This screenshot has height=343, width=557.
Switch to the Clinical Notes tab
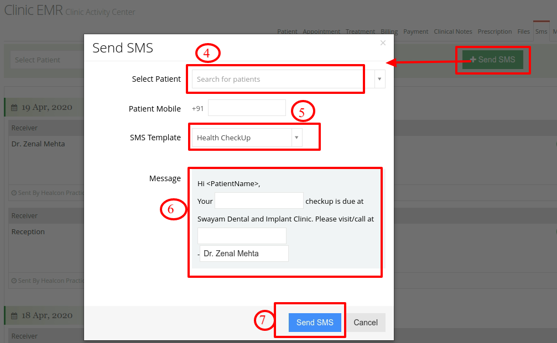453,31
